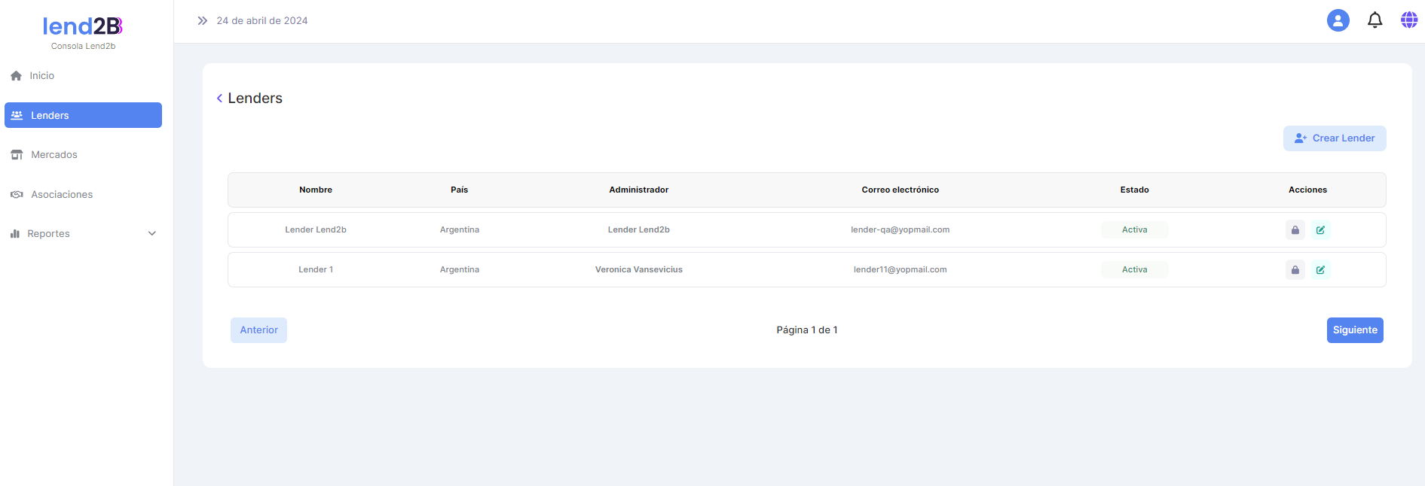Click the Activa status badge for Lender 1
The height and width of the screenshot is (486, 1425).
coord(1134,270)
